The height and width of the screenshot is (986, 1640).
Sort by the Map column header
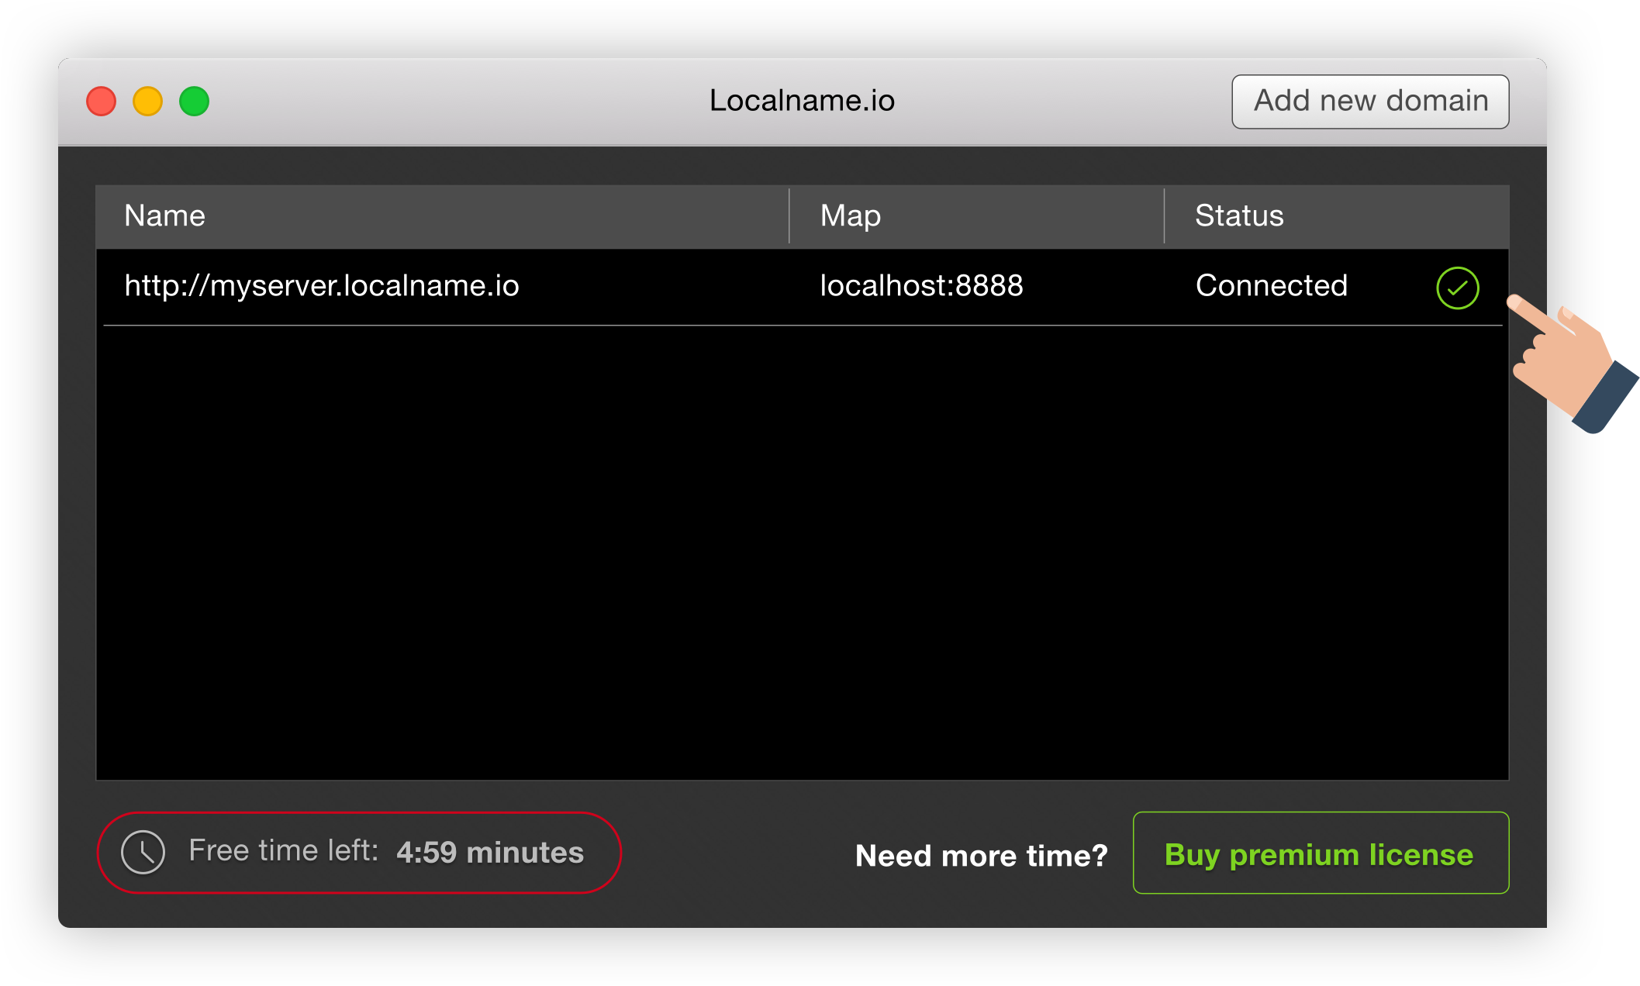coord(850,215)
